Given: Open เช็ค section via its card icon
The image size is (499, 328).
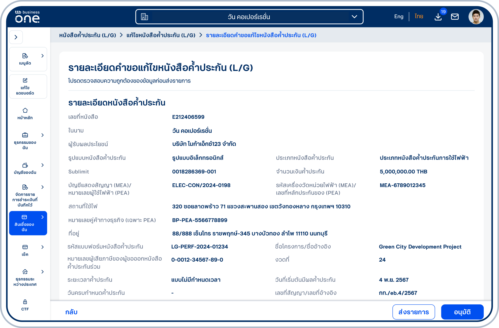Looking at the screenshot, I should click(25, 247).
